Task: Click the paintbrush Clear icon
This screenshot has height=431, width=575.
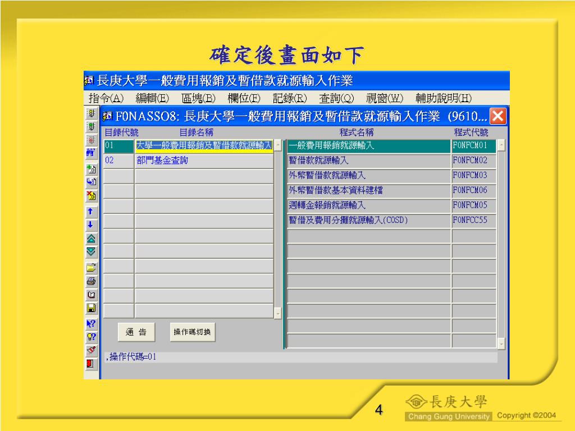Action: (91, 350)
